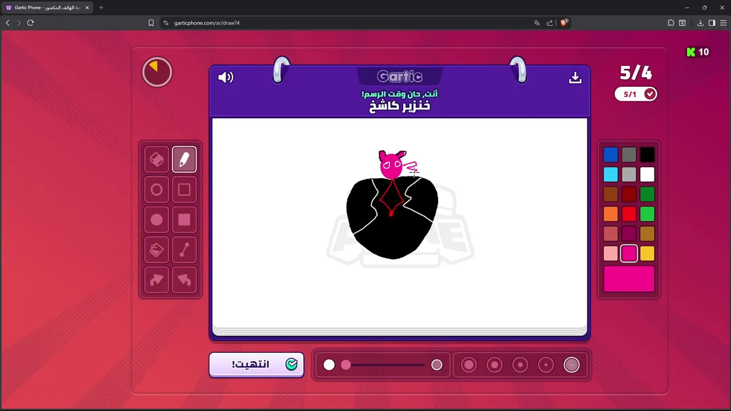The height and width of the screenshot is (411, 731).
Task: Choose the hollow rectangle shape tool
Action: tap(184, 190)
